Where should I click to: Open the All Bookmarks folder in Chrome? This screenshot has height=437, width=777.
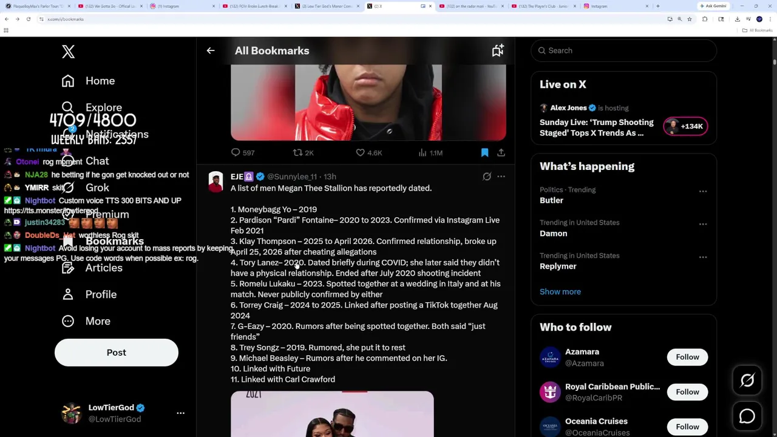pos(758,30)
